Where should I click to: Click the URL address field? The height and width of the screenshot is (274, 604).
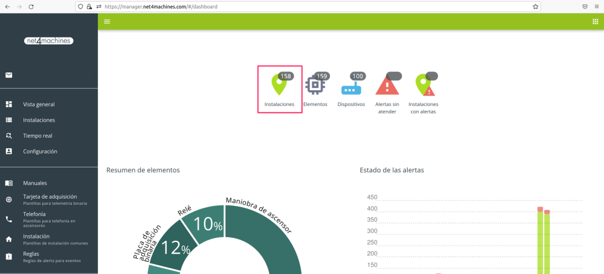coord(308,7)
